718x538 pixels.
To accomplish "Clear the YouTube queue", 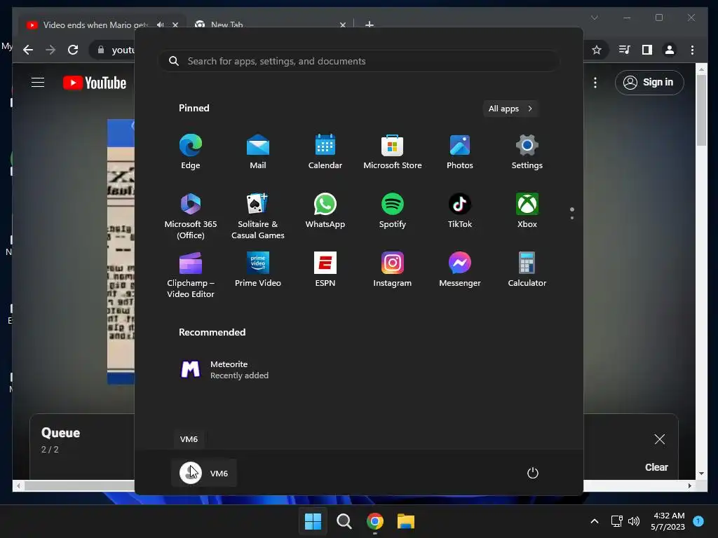I will point(656,467).
